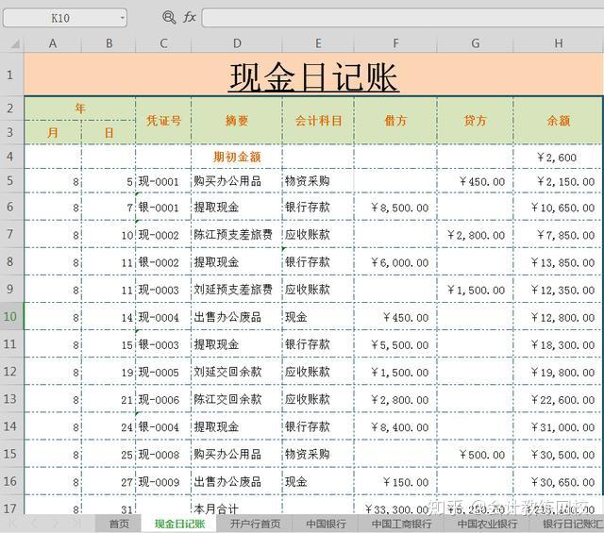Viewport: 604px width, 533px height.
Task: Select the 刘延预支差旅费 cell
Action: pos(237,290)
